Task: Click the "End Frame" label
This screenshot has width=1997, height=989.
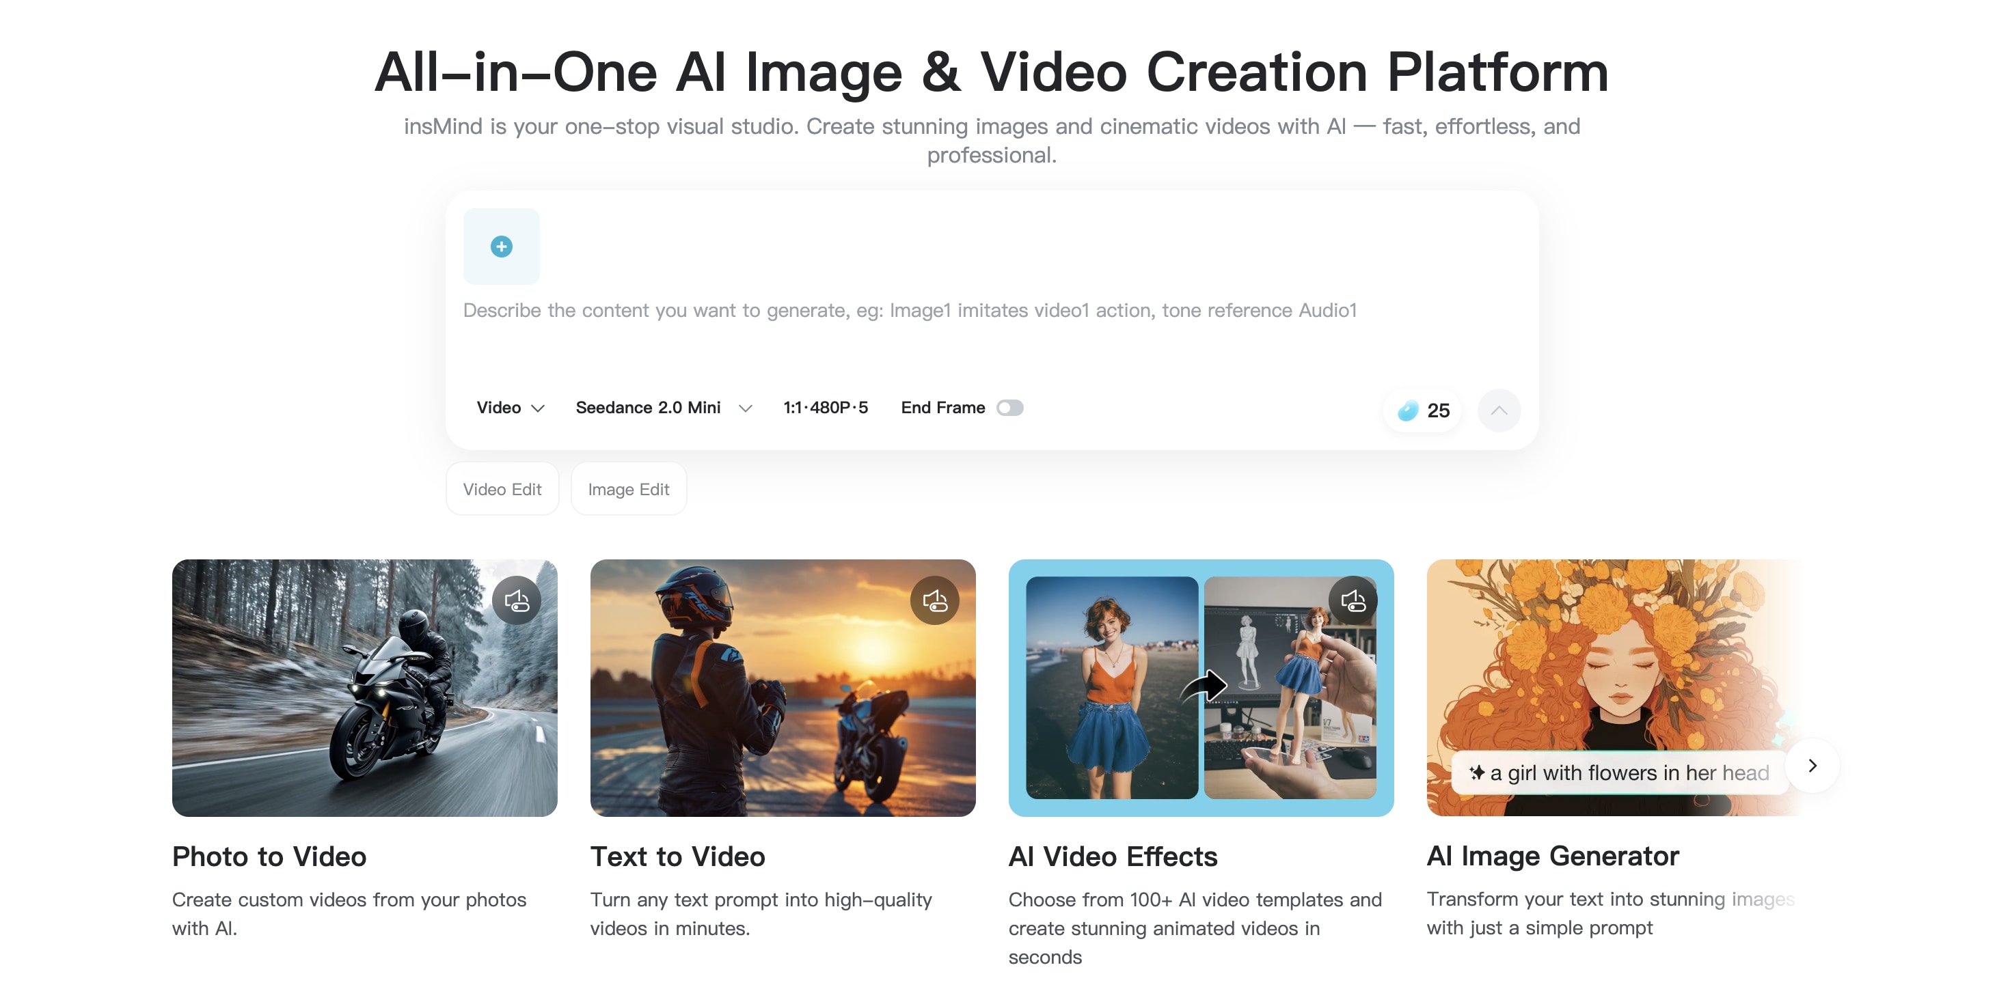Action: (x=942, y=407)
